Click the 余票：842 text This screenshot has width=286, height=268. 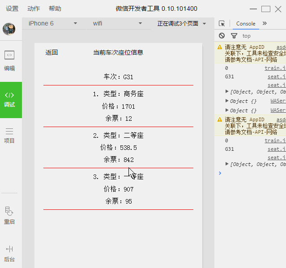[118, 160]
